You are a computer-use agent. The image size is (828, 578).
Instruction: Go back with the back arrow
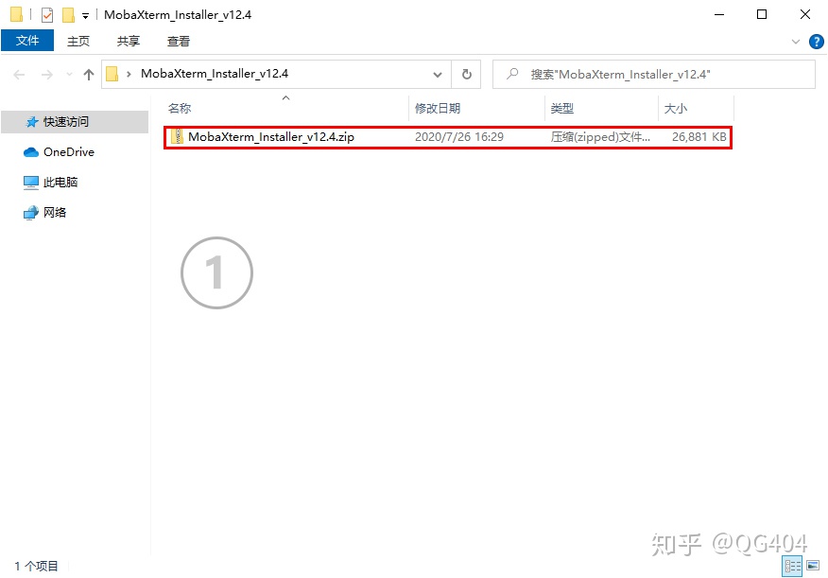tap(19, 75)
